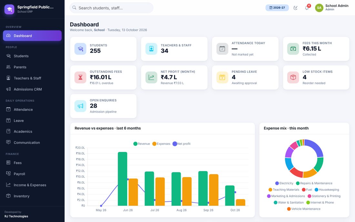Toggle Net profit series in chart legend
This screenshot has width=355, height=222.
point(182,144)
